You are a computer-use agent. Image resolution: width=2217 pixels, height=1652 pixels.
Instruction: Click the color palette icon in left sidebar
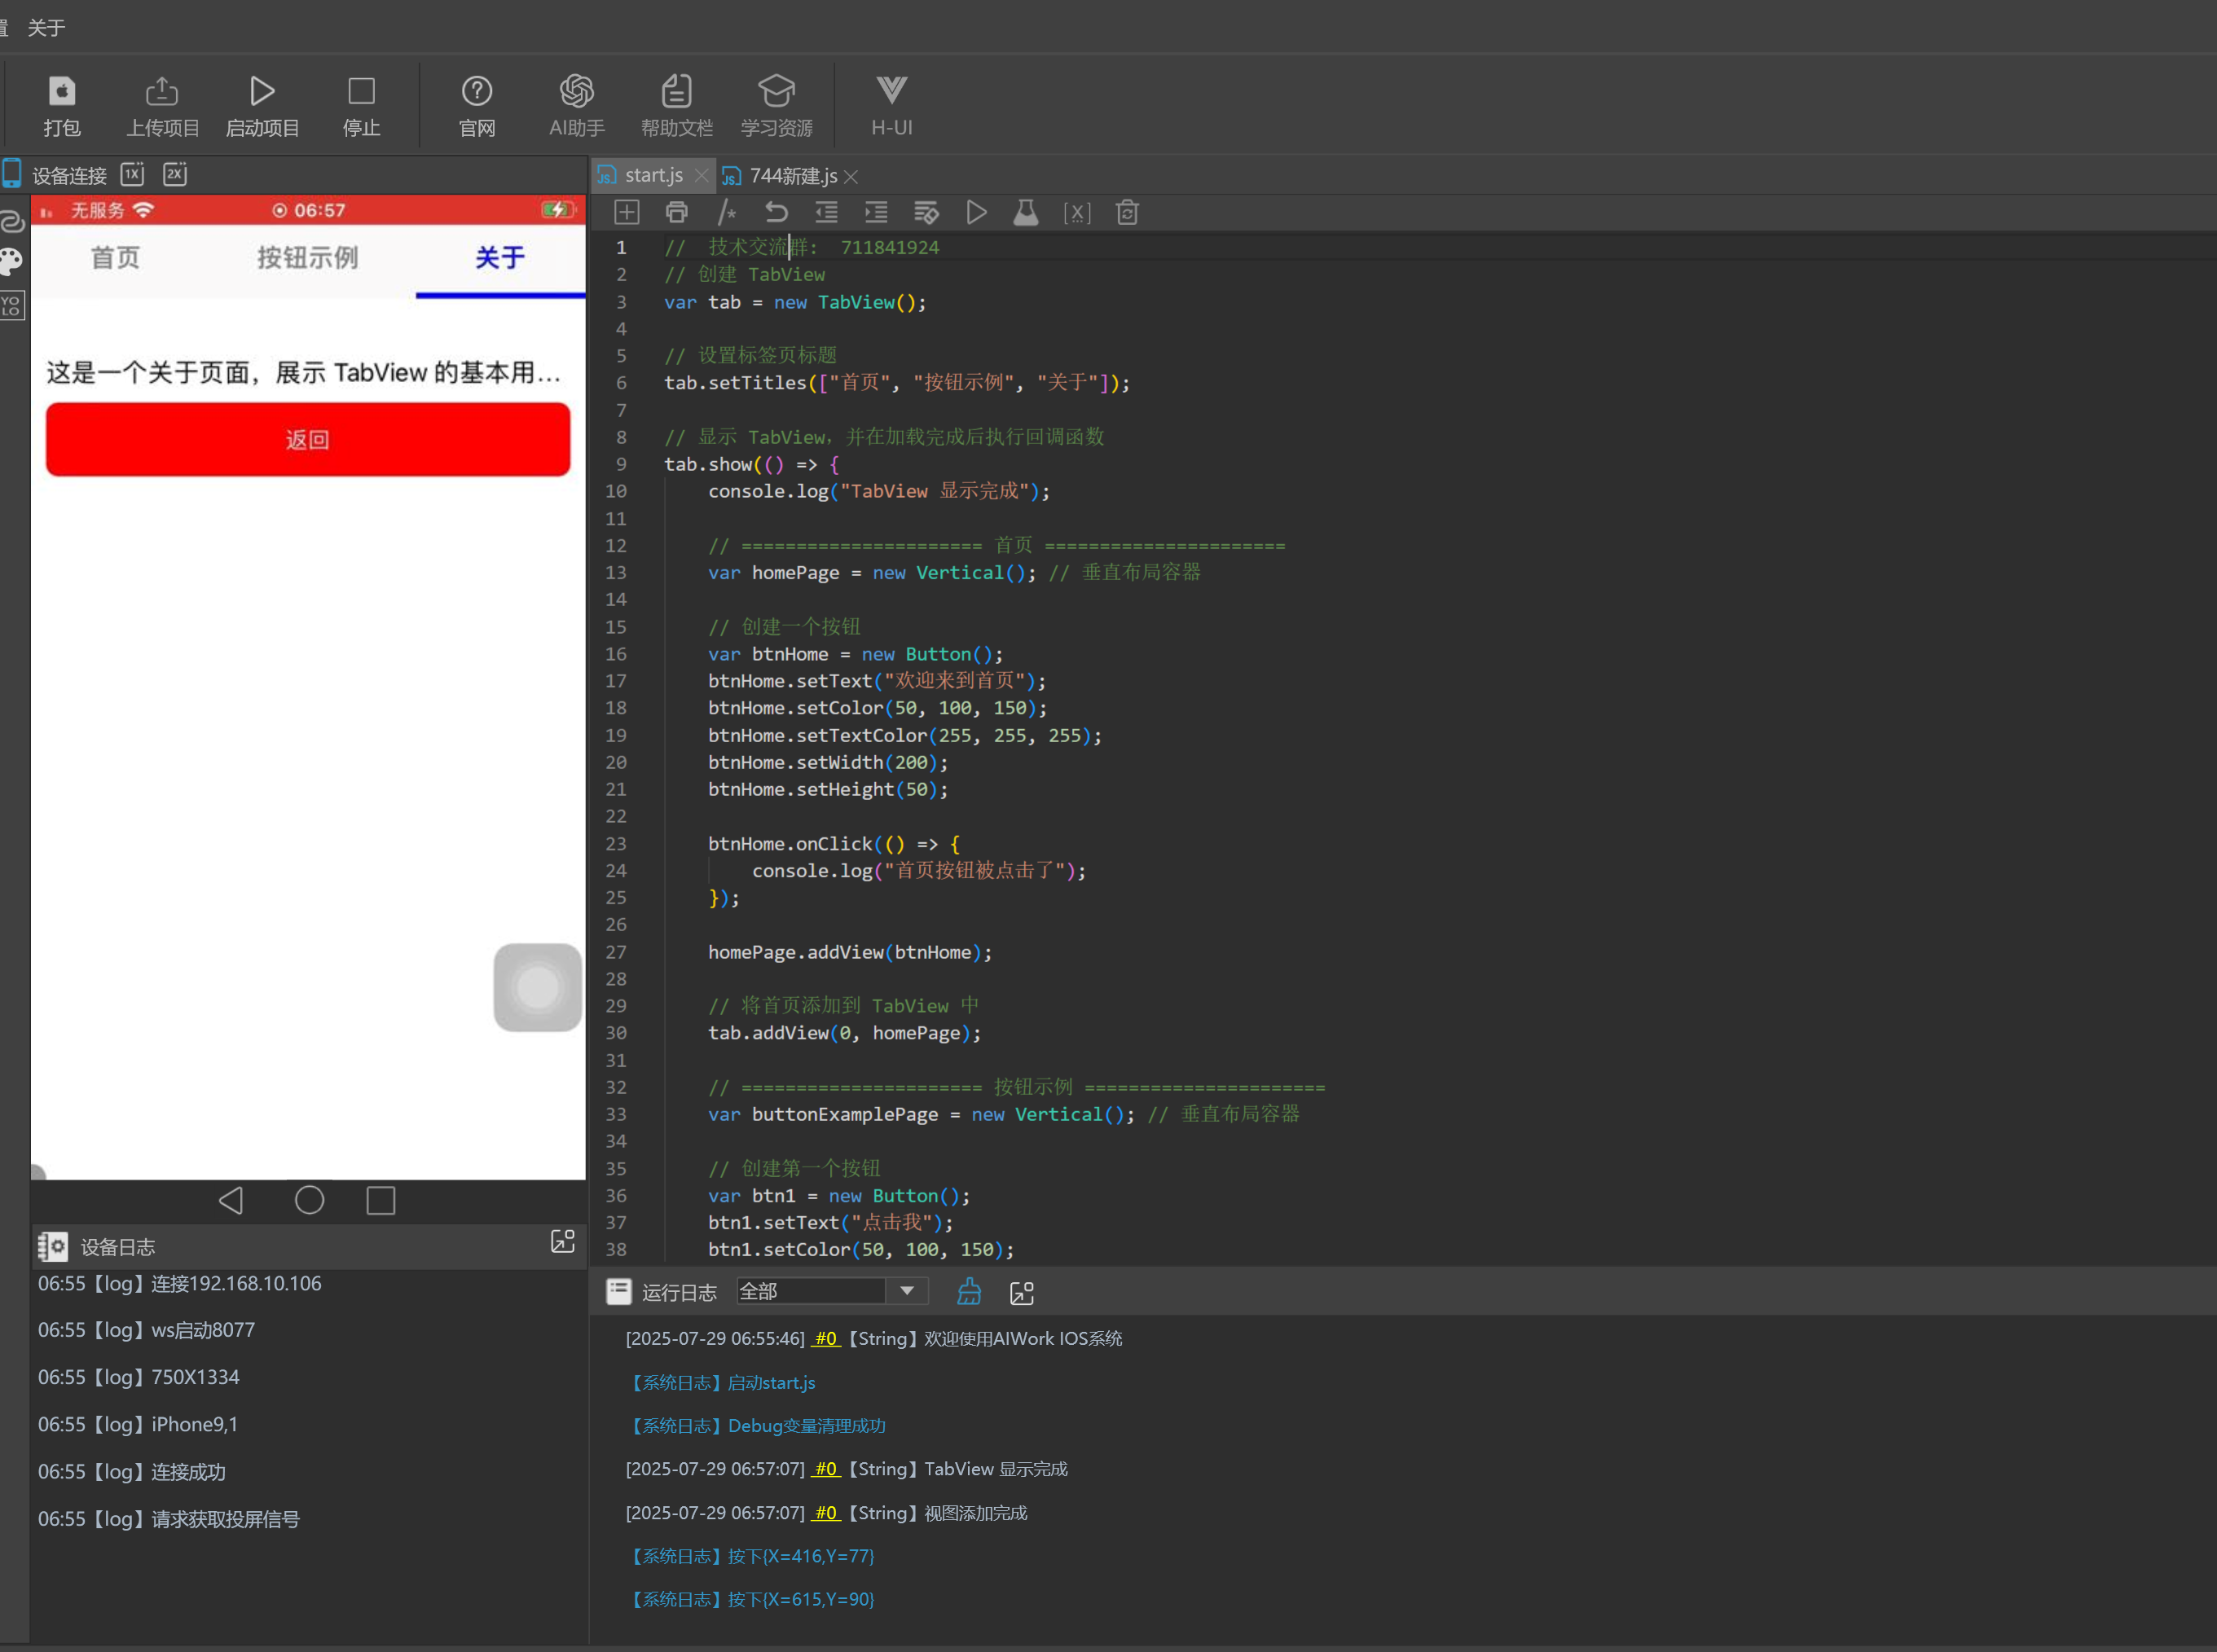(11, 262)
